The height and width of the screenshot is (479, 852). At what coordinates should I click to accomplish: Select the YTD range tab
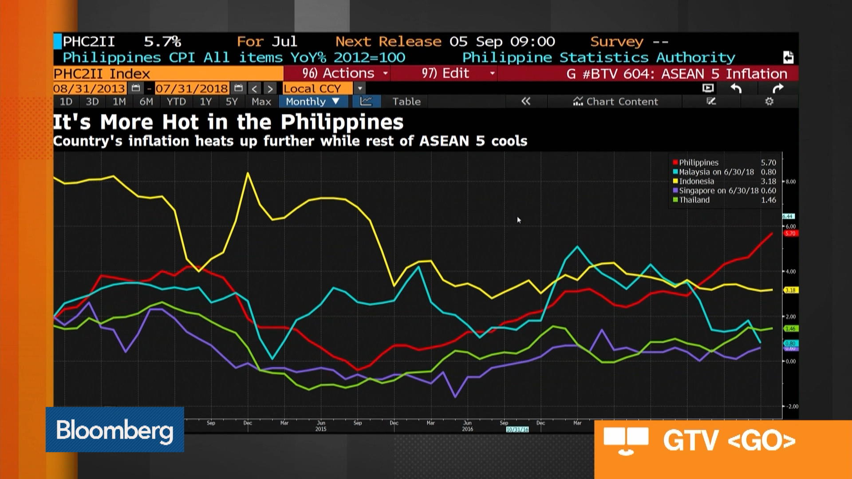[x=176, y=102]
